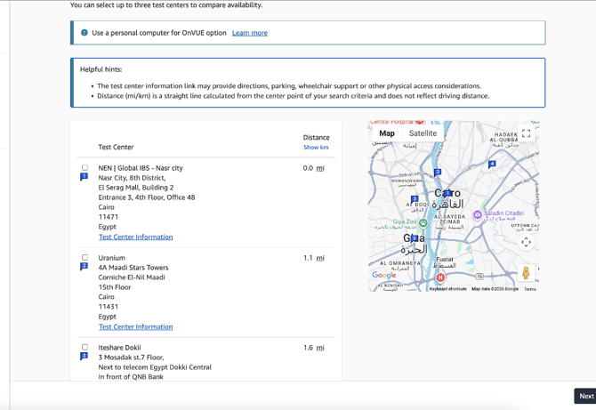The height and width of the screenshot is (410, 596).
Task: Click In front of QNB Bank line
Action: click(131, 377)
